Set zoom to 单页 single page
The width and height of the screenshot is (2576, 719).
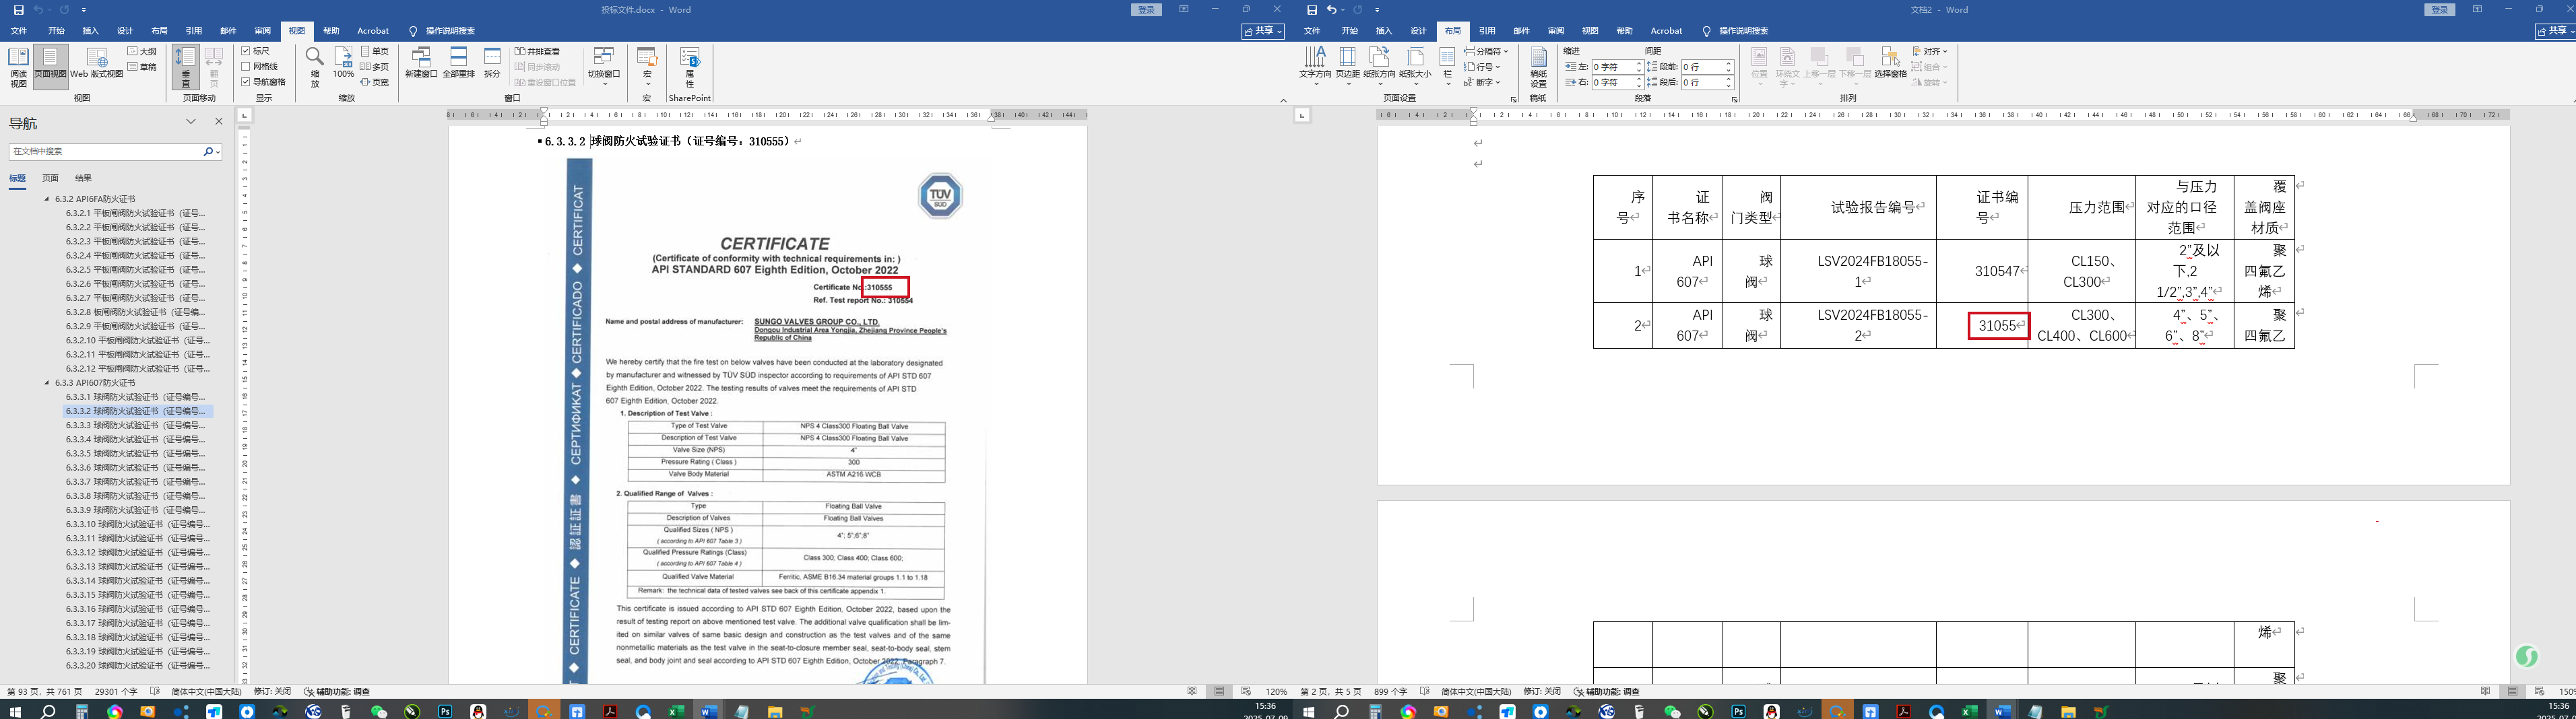[375, 51]
